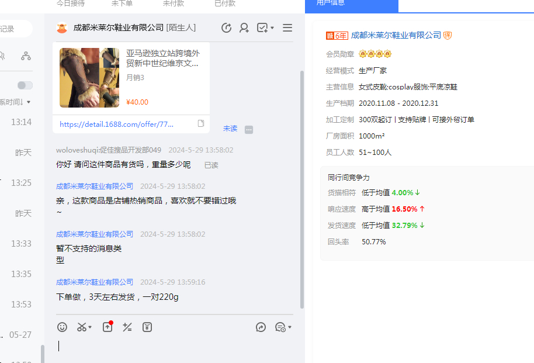The image size is (534, 363).
Task: Click company name link in user info panel
Action: tap(396, 36)
